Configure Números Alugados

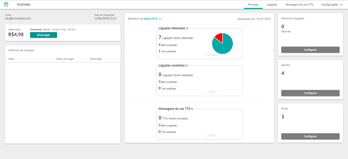310,50
